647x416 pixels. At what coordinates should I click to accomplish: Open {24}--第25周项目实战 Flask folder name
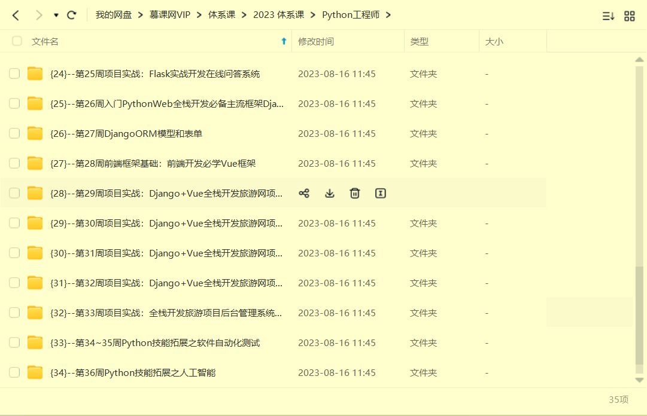[x=155, y=74]
